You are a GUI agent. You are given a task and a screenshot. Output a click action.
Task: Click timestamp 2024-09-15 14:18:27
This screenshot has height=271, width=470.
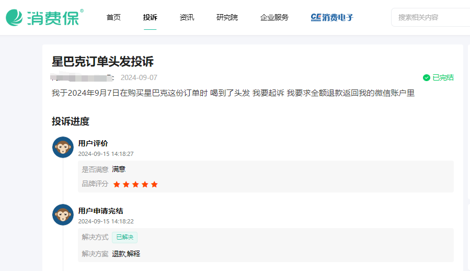(106, 154)
